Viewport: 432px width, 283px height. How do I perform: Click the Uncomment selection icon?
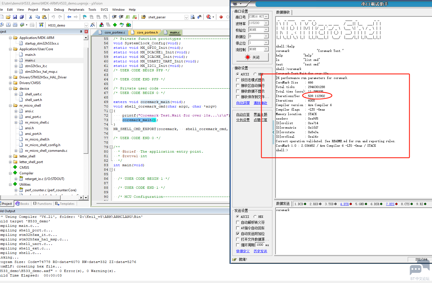pyautogui.click(x=135, y=17)
